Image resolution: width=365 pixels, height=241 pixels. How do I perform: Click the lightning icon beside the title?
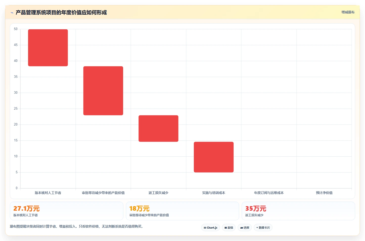coord(12,13)
